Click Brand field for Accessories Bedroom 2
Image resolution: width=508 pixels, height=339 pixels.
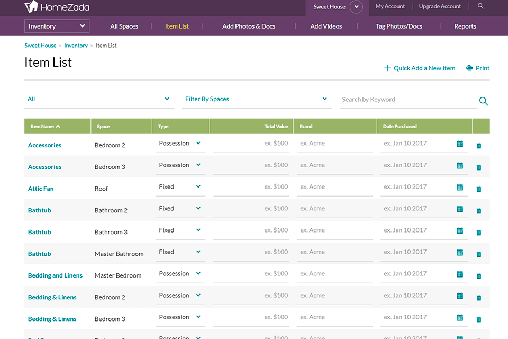[334, 144]
